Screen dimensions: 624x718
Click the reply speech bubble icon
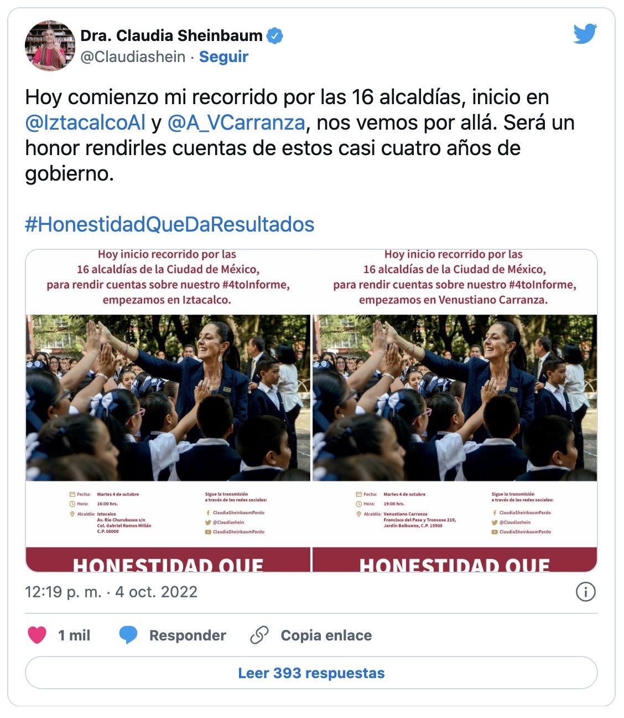click(x=128, y=635)
